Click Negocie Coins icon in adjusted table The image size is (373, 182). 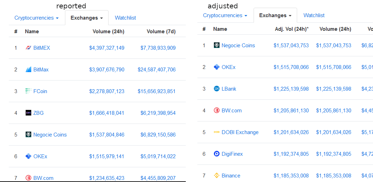[217, 45]
